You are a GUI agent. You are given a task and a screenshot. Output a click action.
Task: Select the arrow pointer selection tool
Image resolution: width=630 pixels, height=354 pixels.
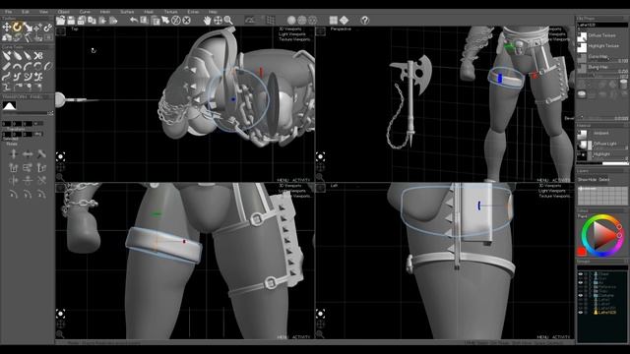(165, 20)
